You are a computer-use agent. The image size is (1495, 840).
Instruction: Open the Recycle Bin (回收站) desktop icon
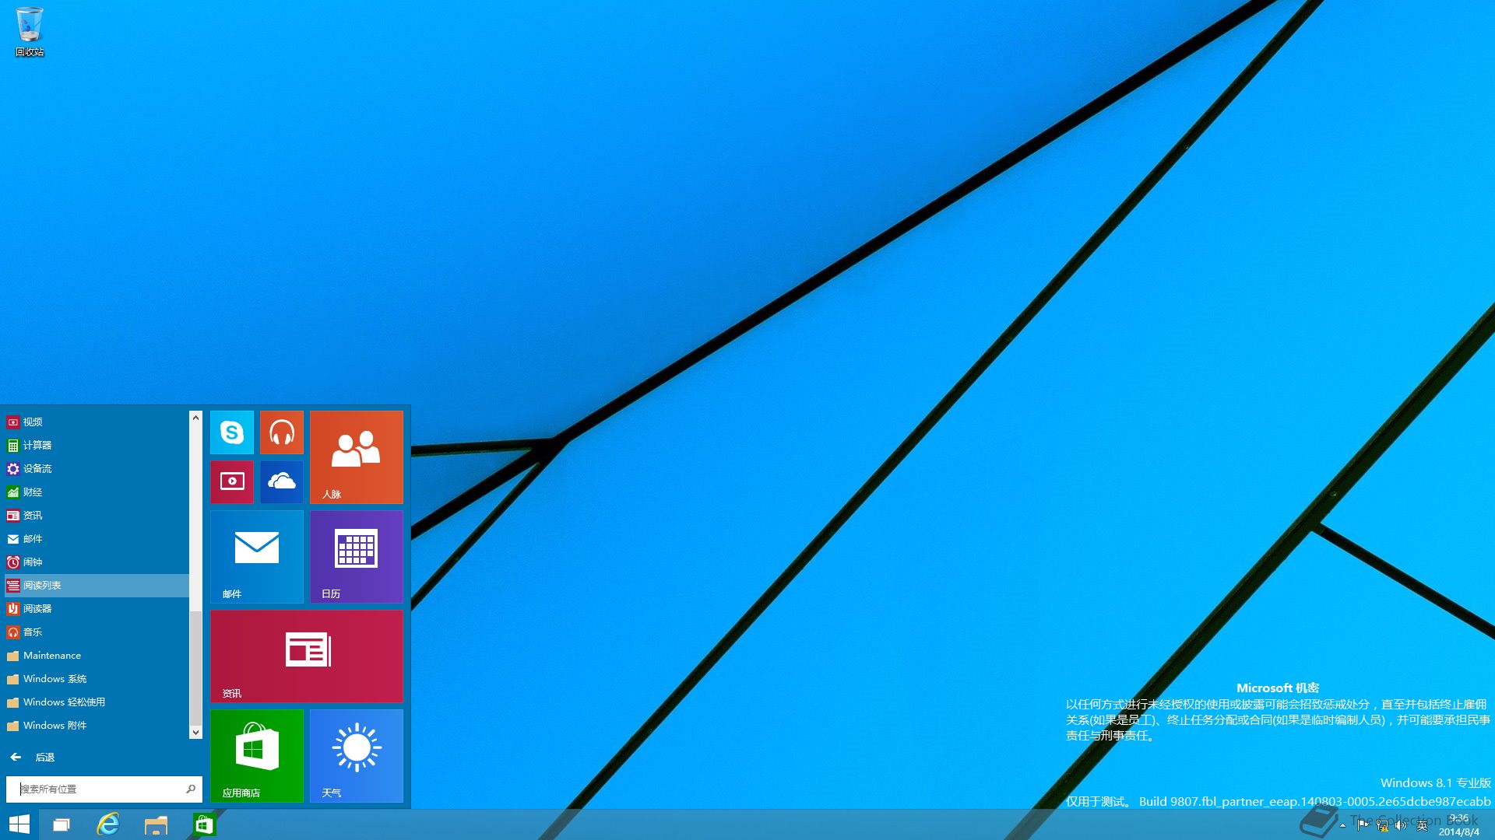[30, 32]
